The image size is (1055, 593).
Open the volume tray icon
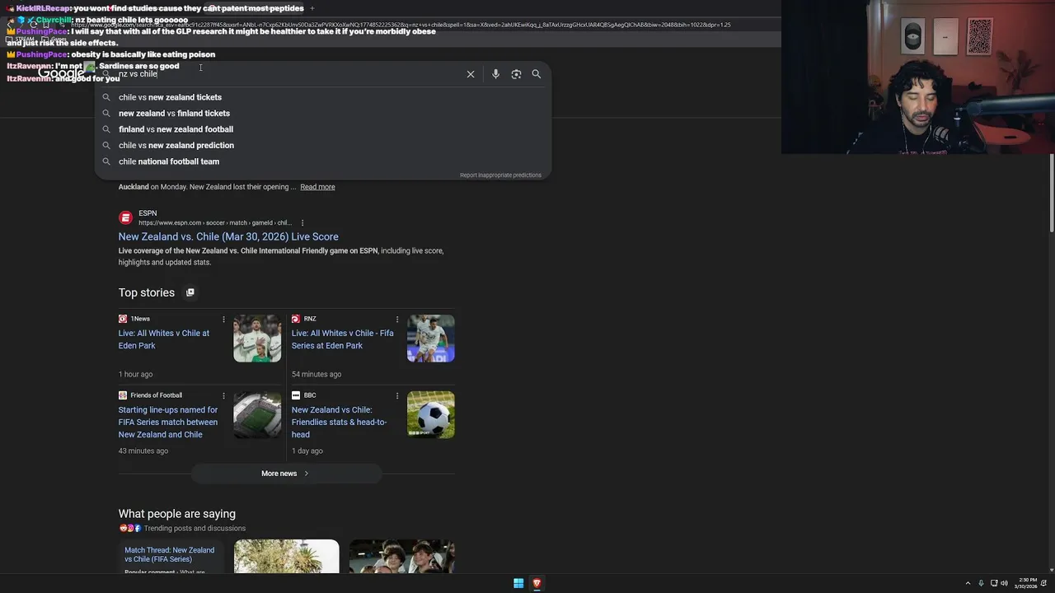1005,583
